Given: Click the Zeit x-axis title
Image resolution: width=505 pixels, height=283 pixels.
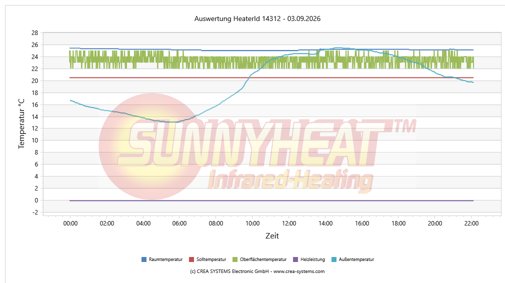Looking at the screenshot, I should pyautogui.click(x=272, y=236).
